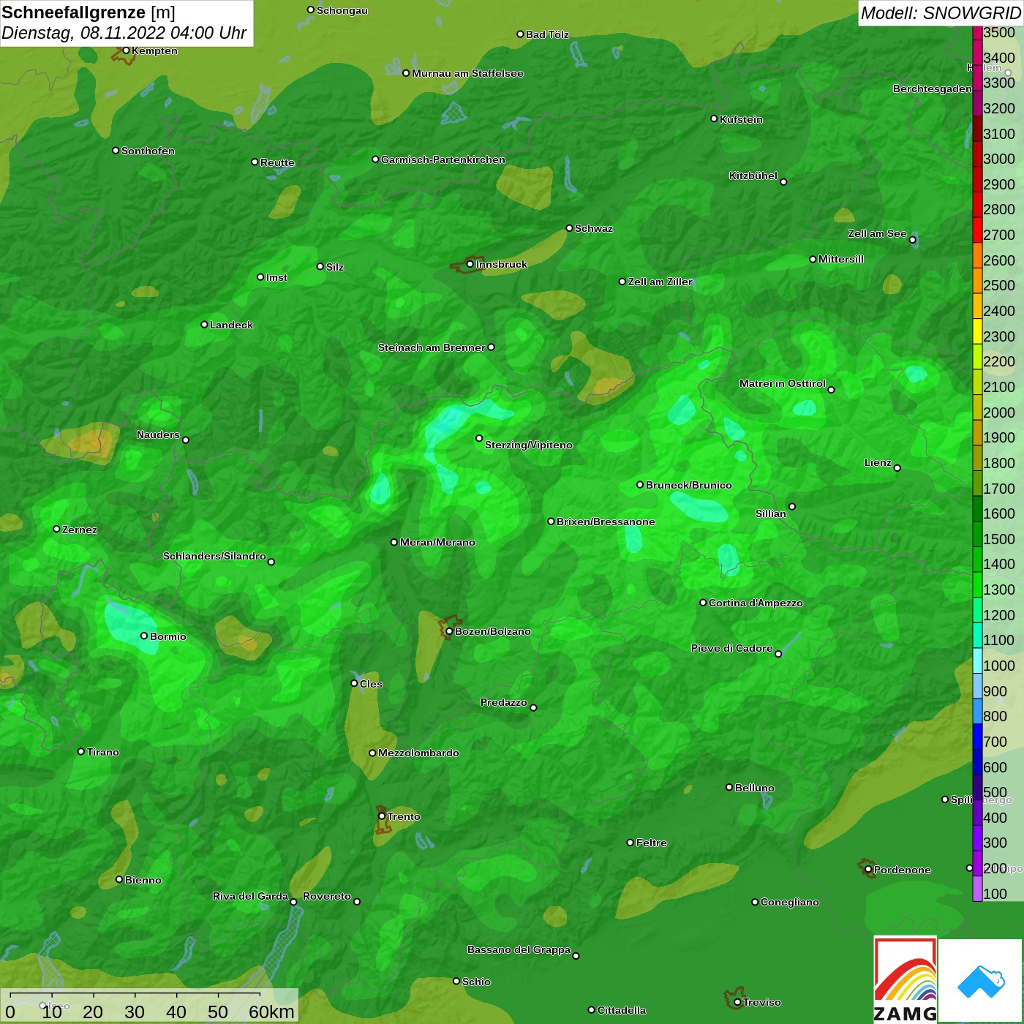The width and height of the screenshot is (1024, 1024).
Task: Click the 60km scale bar label
Action: pos(271,1012)
